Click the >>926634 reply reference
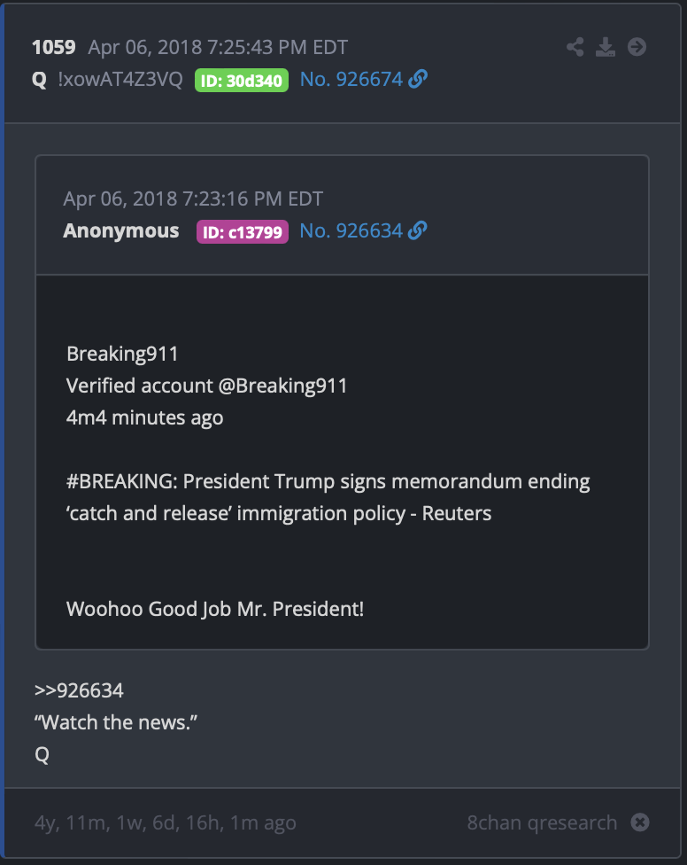The height and width of the screenshot is (865, 687). pyautogui.click(x=79, y=690)
